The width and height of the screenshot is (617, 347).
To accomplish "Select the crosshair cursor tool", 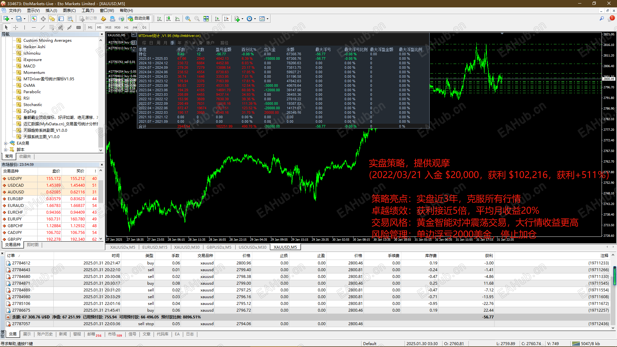I will 15,27.
